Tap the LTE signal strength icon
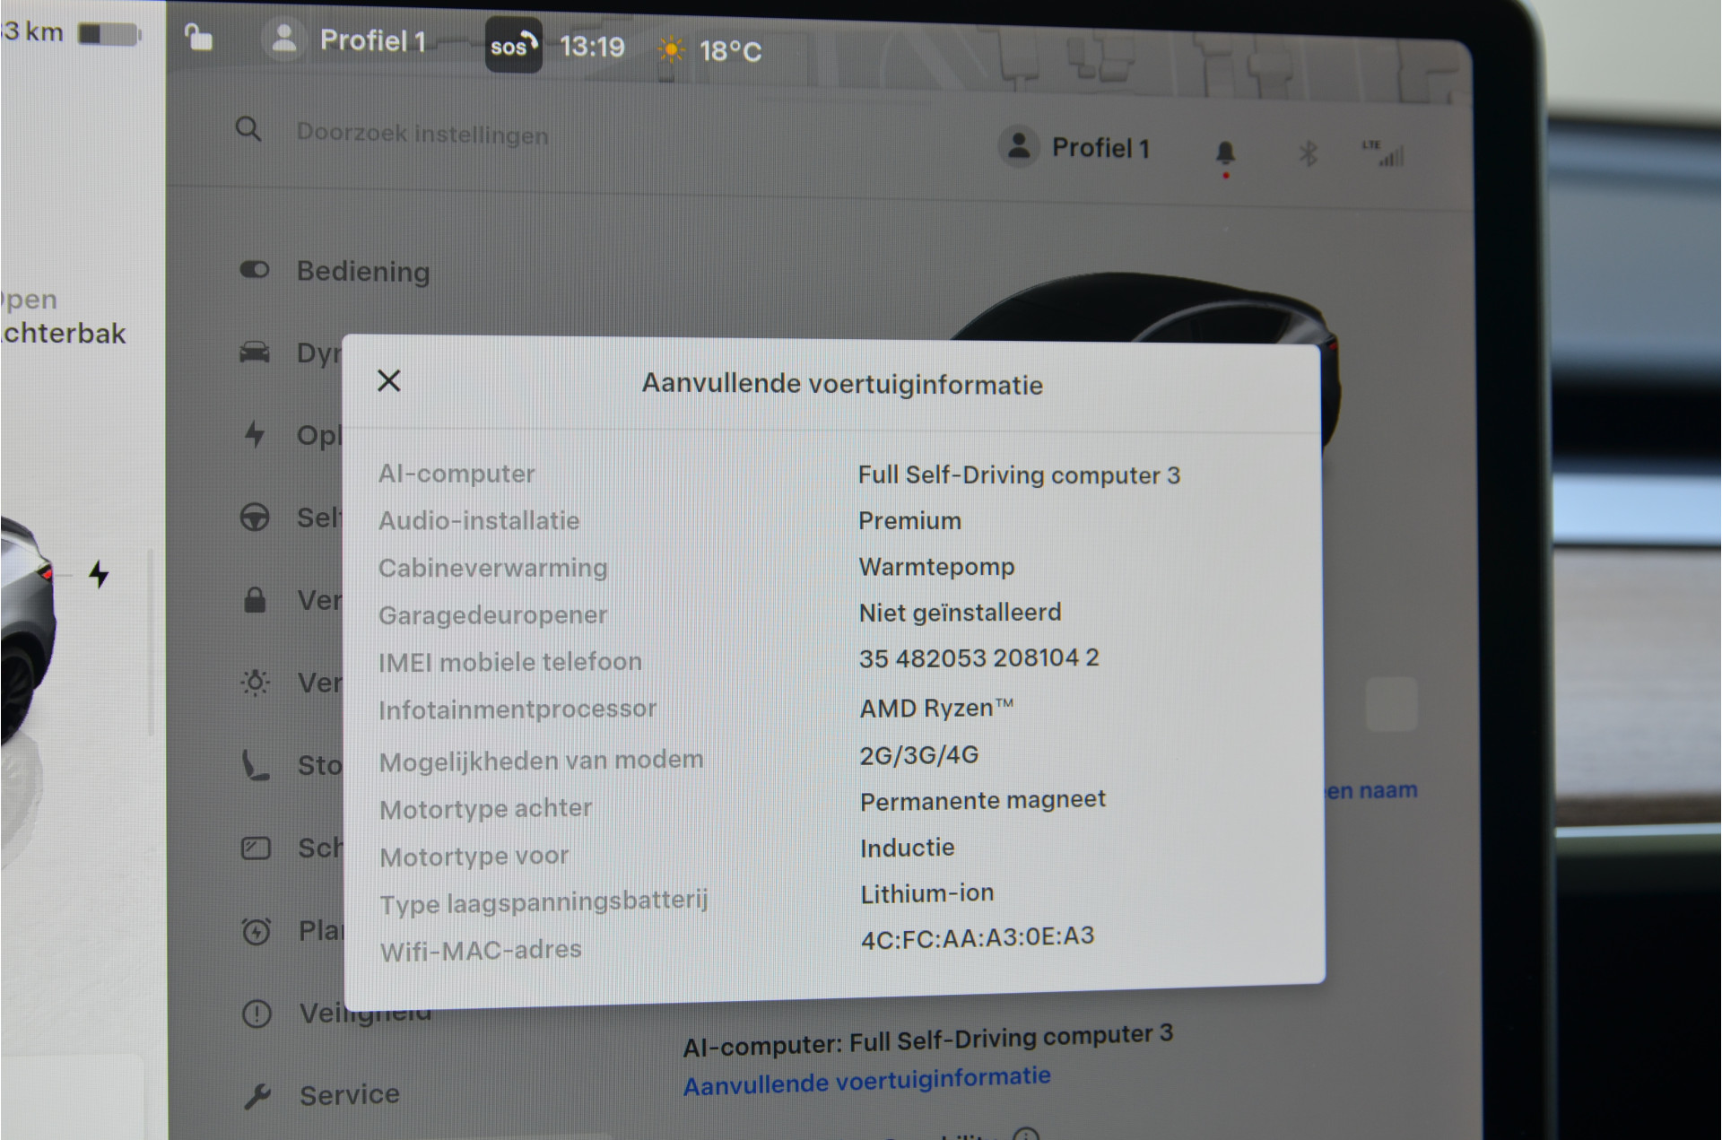The width and height of the screenshot is (1722, 1140). 1384,153
